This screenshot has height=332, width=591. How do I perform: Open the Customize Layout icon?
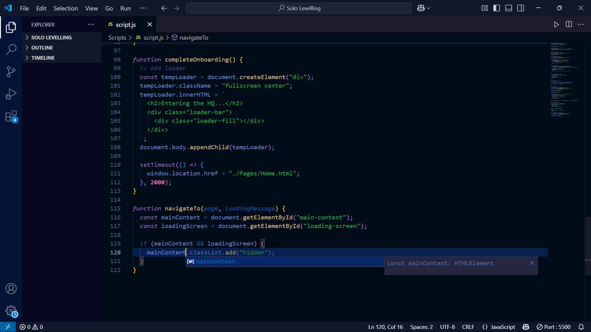pyautogui.click(x=485, y=8)
